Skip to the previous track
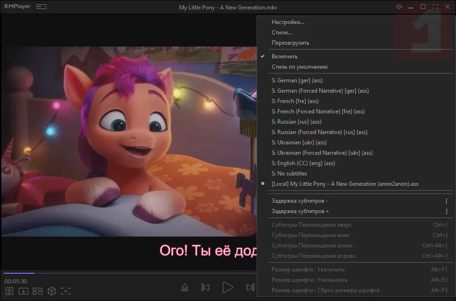The image size is (456, 301). pos(205,288)
